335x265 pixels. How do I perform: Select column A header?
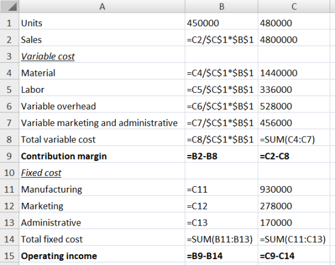pyautogui.click(x=102, y=7)
